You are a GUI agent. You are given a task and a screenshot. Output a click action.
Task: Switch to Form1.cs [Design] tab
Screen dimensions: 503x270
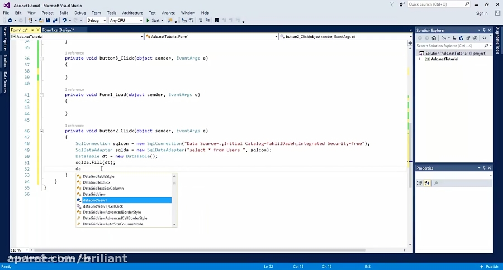click(58, 30)
